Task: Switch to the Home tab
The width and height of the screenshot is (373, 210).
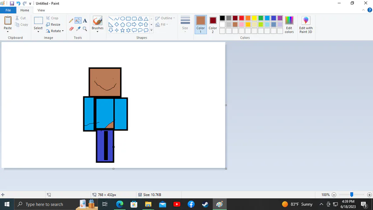Action: (25, 10)
